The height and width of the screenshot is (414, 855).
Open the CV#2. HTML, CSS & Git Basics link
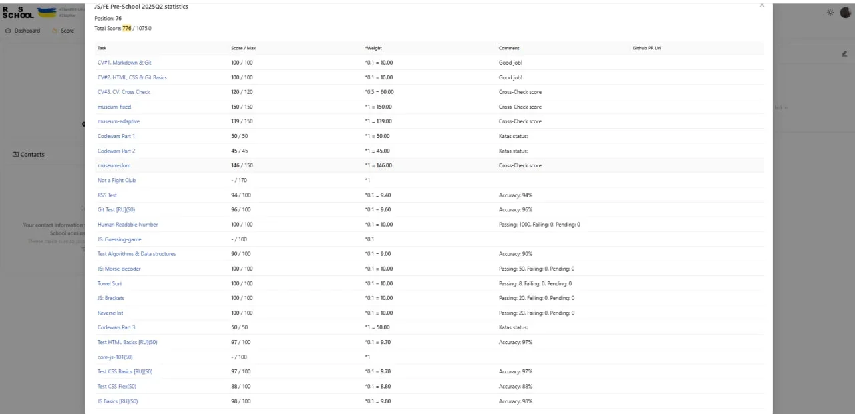tap(132, 77)
